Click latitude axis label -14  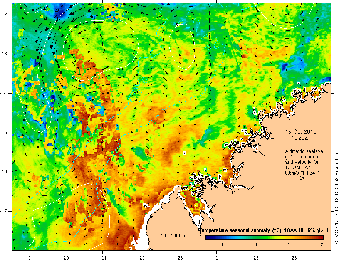(4, 93)
